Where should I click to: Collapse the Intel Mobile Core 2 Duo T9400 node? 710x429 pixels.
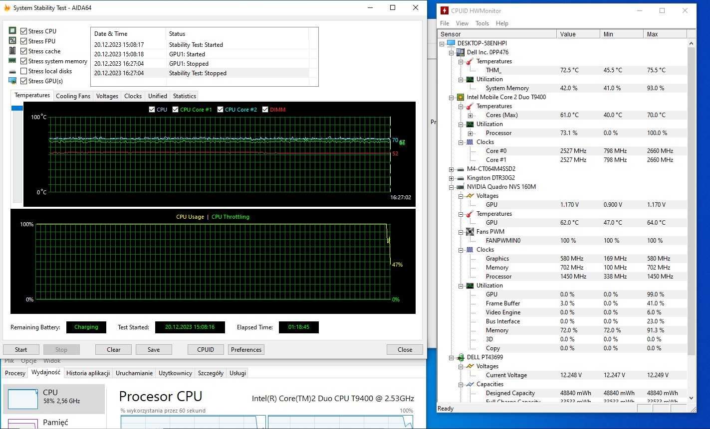tap(451, 97)
